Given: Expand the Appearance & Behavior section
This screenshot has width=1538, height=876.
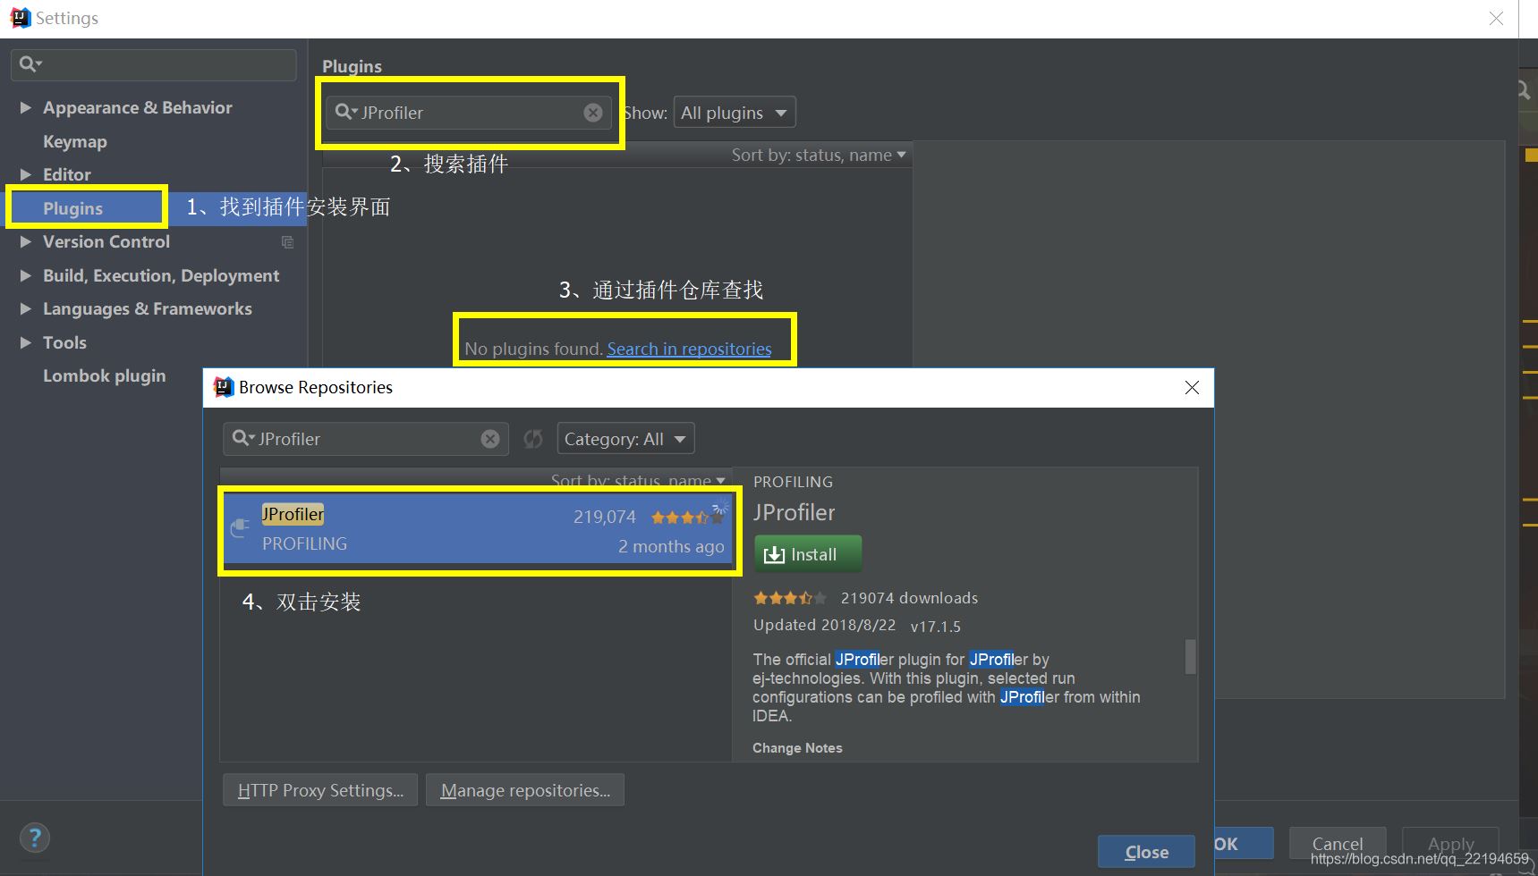Looking at the screenshot, I should (x=25, y=107).
